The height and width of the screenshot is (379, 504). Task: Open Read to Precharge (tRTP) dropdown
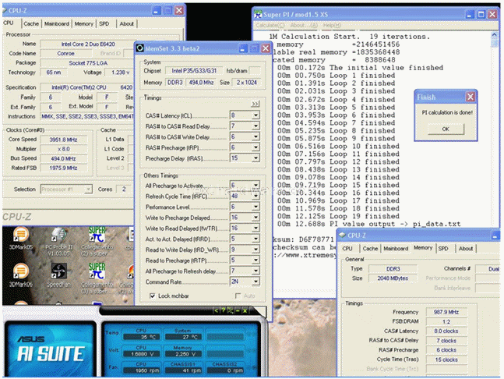pos(256,260)
